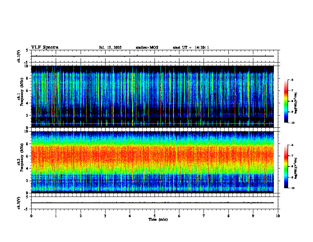Click the ch.1(V) waveform trace panel

coord(155,56)
